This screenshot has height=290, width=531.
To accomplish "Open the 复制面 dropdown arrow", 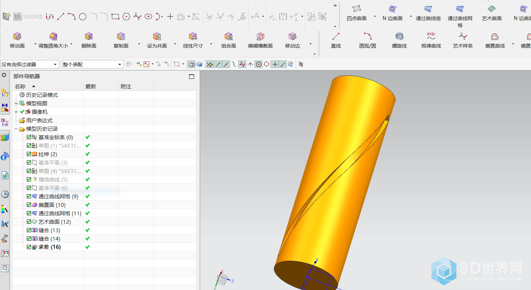I will (139, 44).
